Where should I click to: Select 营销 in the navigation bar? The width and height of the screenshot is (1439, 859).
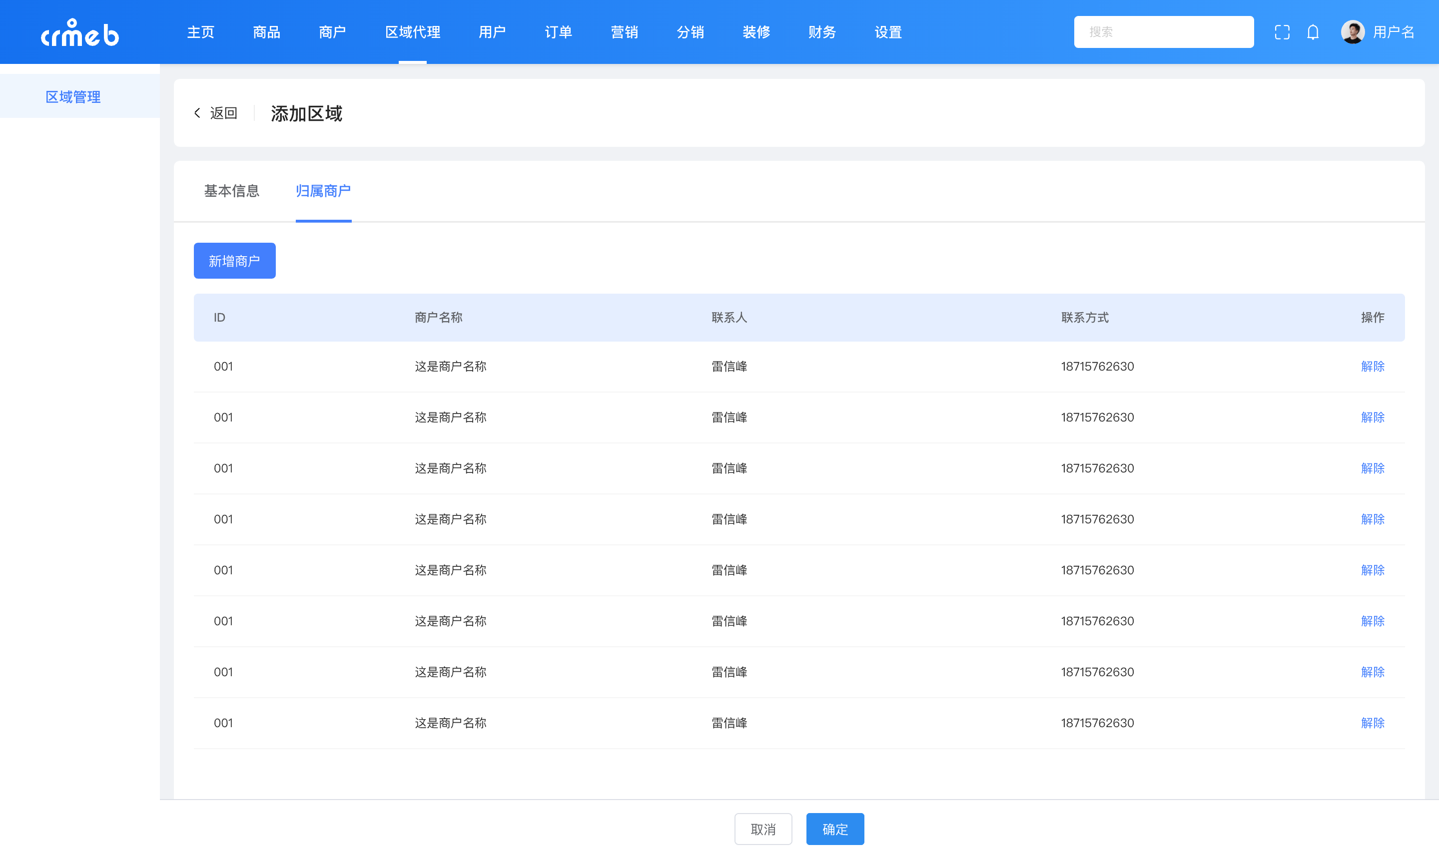624,32
